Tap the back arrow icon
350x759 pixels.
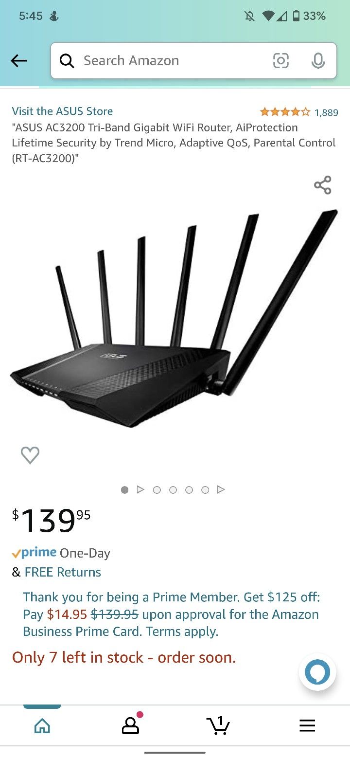(19, 61)
